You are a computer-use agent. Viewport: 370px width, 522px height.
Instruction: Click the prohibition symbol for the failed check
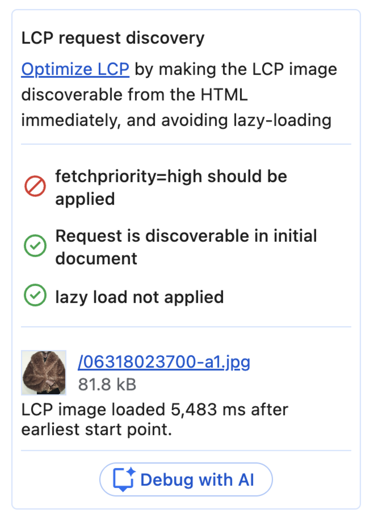point(35,185)
